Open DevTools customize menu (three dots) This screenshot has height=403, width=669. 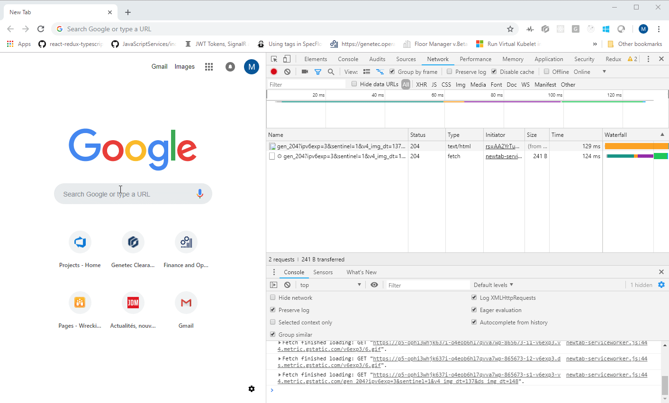pyautogui.click(x=648, y=59)
